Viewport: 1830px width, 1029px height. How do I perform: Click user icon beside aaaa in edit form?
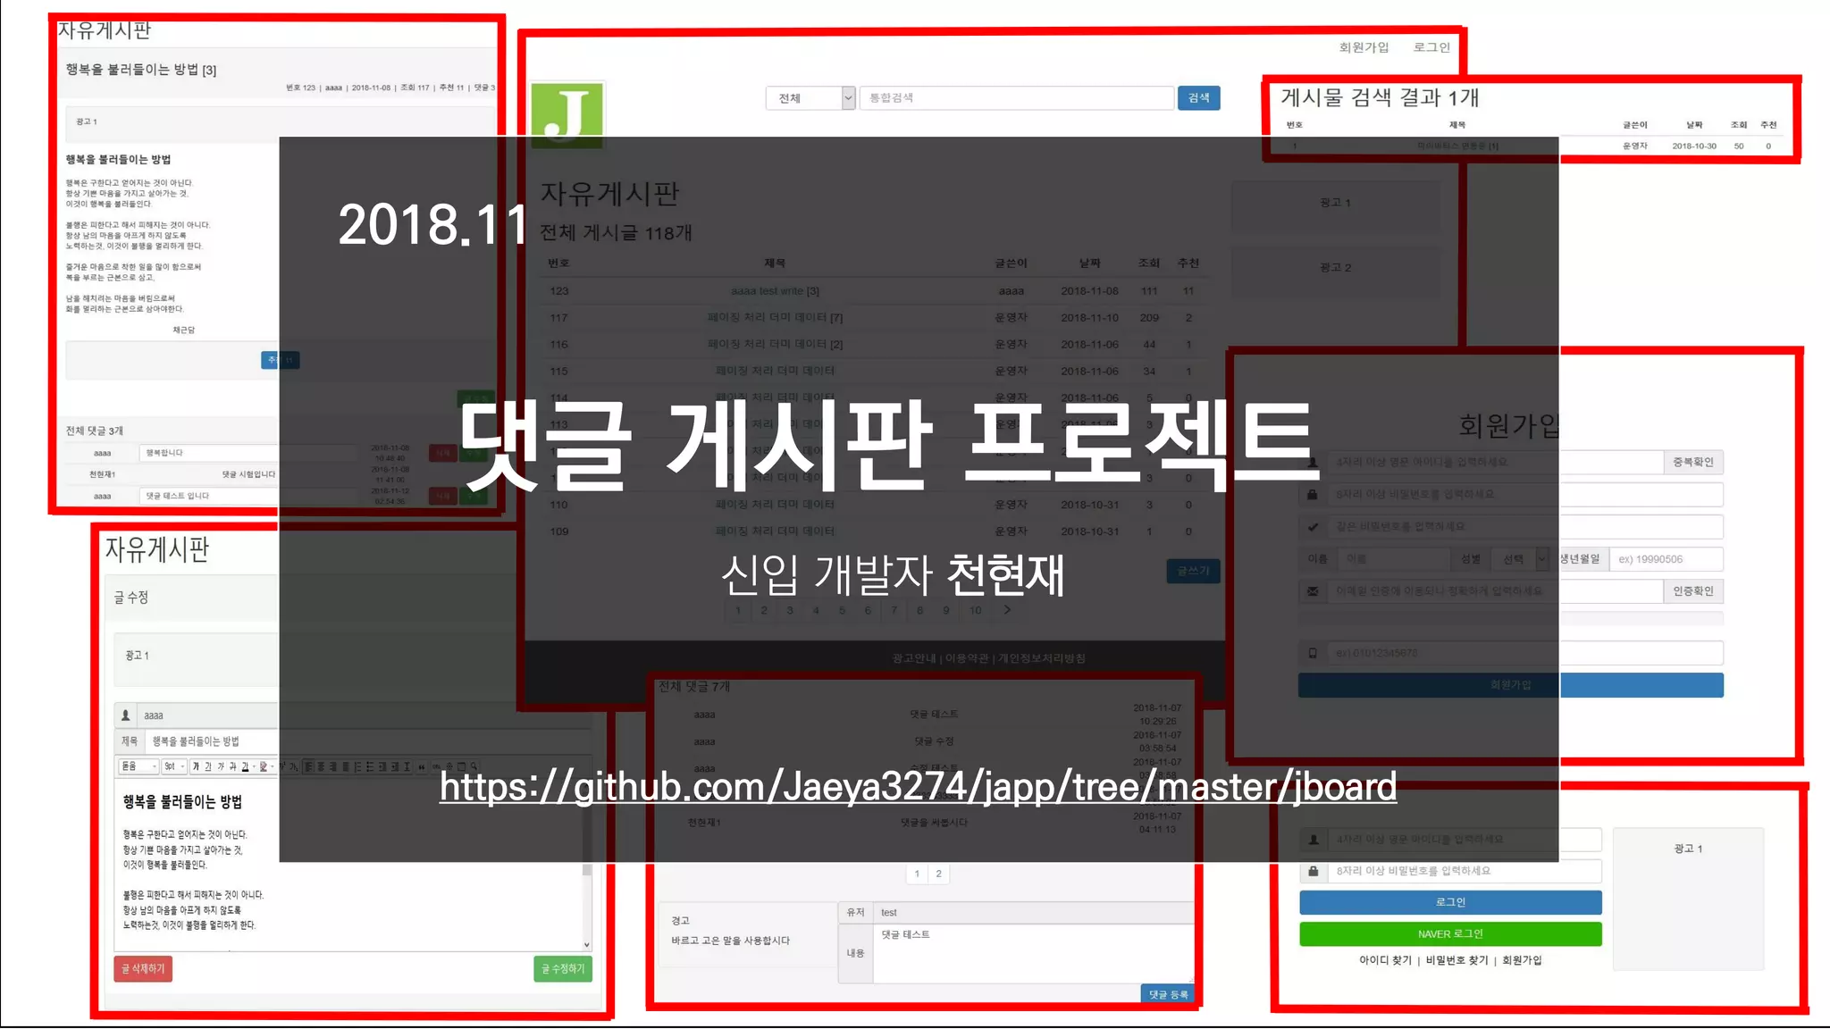(126, 715)
